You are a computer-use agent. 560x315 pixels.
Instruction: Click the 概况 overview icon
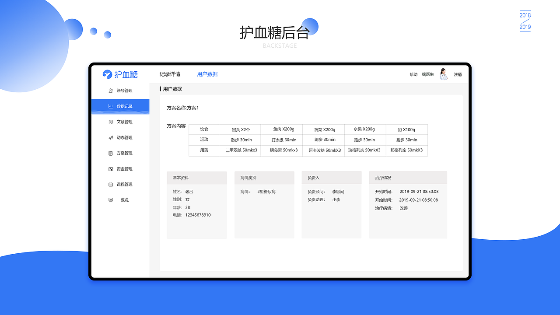click(x=111, y=200)
